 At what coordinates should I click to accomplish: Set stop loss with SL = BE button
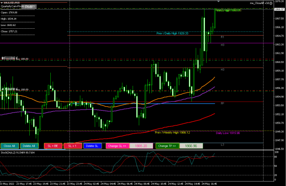pyautogui.click(x=53, y=146)
